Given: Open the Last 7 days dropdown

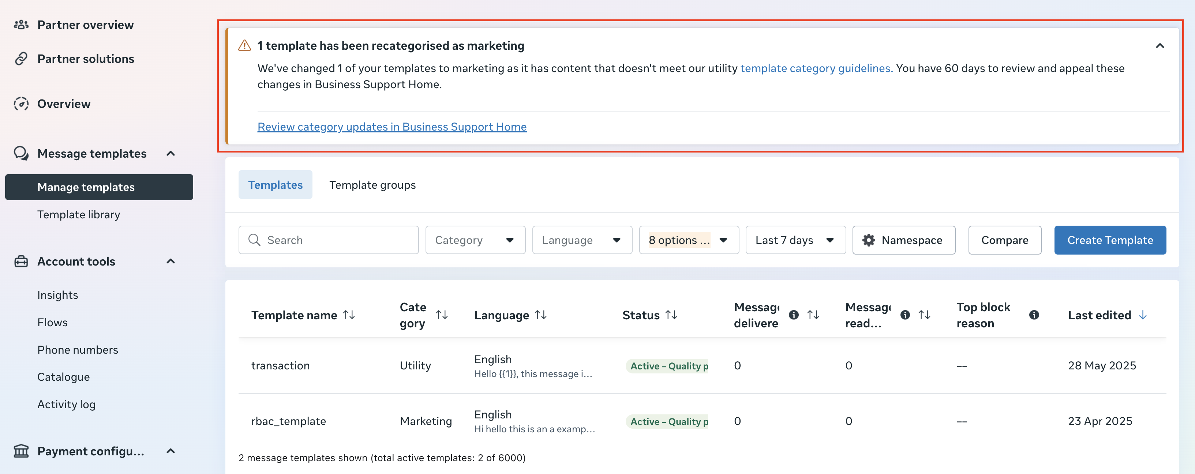Looking at the screenshot, I should pos(795,240).
